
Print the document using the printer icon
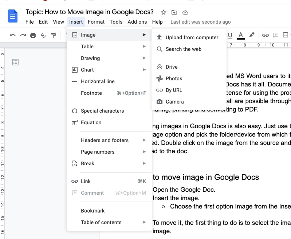tap(33, 35)
